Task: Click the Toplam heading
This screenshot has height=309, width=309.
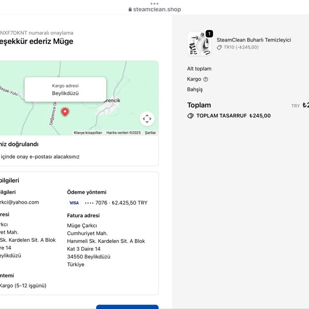Action: click(x=199, y=105)
